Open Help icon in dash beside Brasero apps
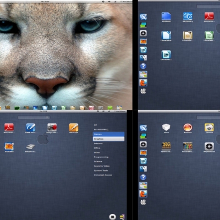 coord(143,177)
